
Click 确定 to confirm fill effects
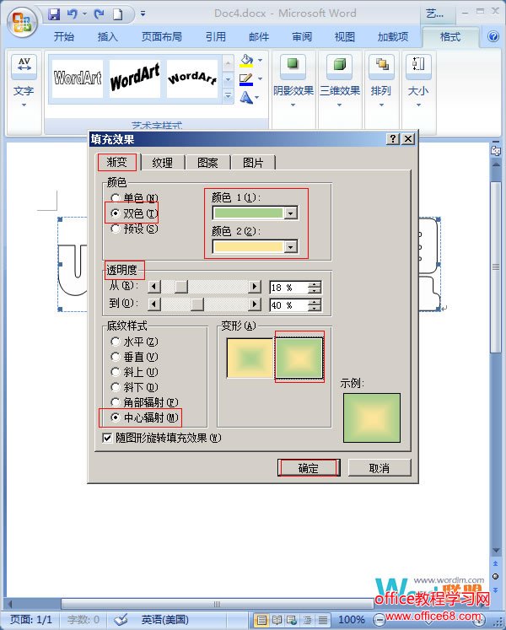coord(309,468)
